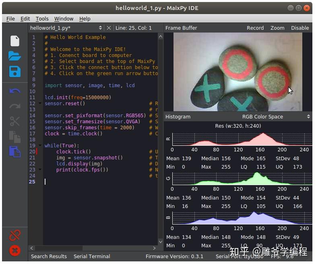
Task: Open the Tools menu
Action: click(42, 18)
